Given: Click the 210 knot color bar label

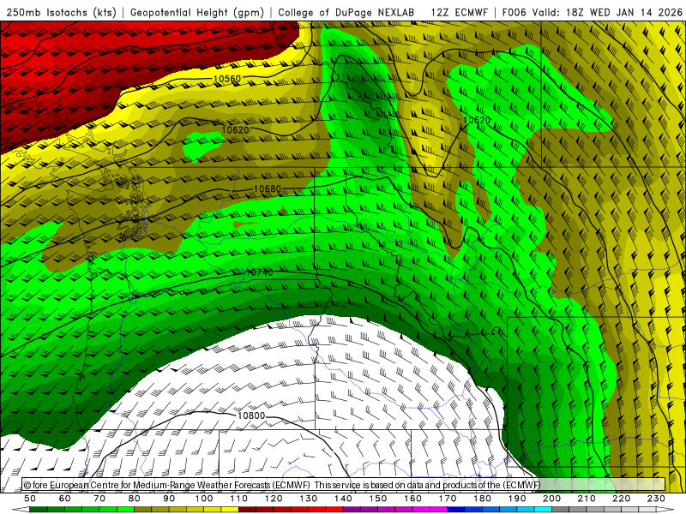Looking at the screenshot, I should [587, 499].
